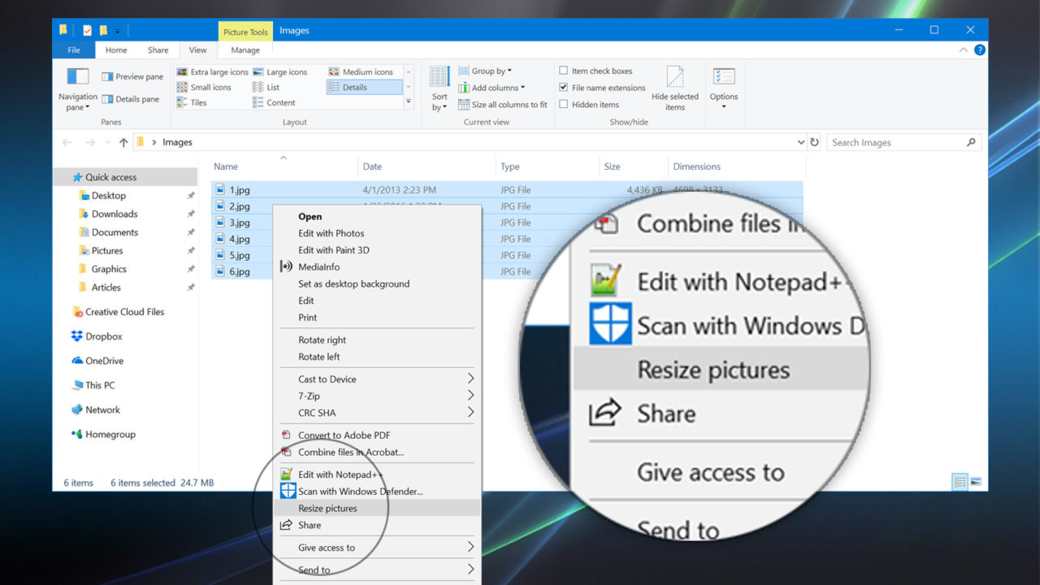1040x585 pixels.
Task: Select the Pictures folder in the sidebar
Action: 106,250
